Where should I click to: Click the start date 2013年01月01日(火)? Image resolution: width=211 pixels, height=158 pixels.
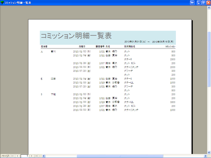point(135,42)
